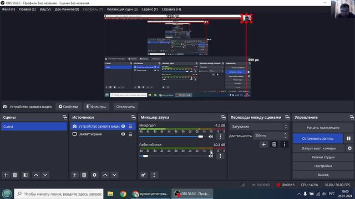The width and height of the screenshot is (355, 199).
Task: Open the Правка menu
Action: (27, 9)
